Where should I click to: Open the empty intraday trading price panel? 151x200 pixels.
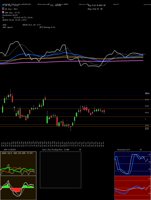click(60, 170)
